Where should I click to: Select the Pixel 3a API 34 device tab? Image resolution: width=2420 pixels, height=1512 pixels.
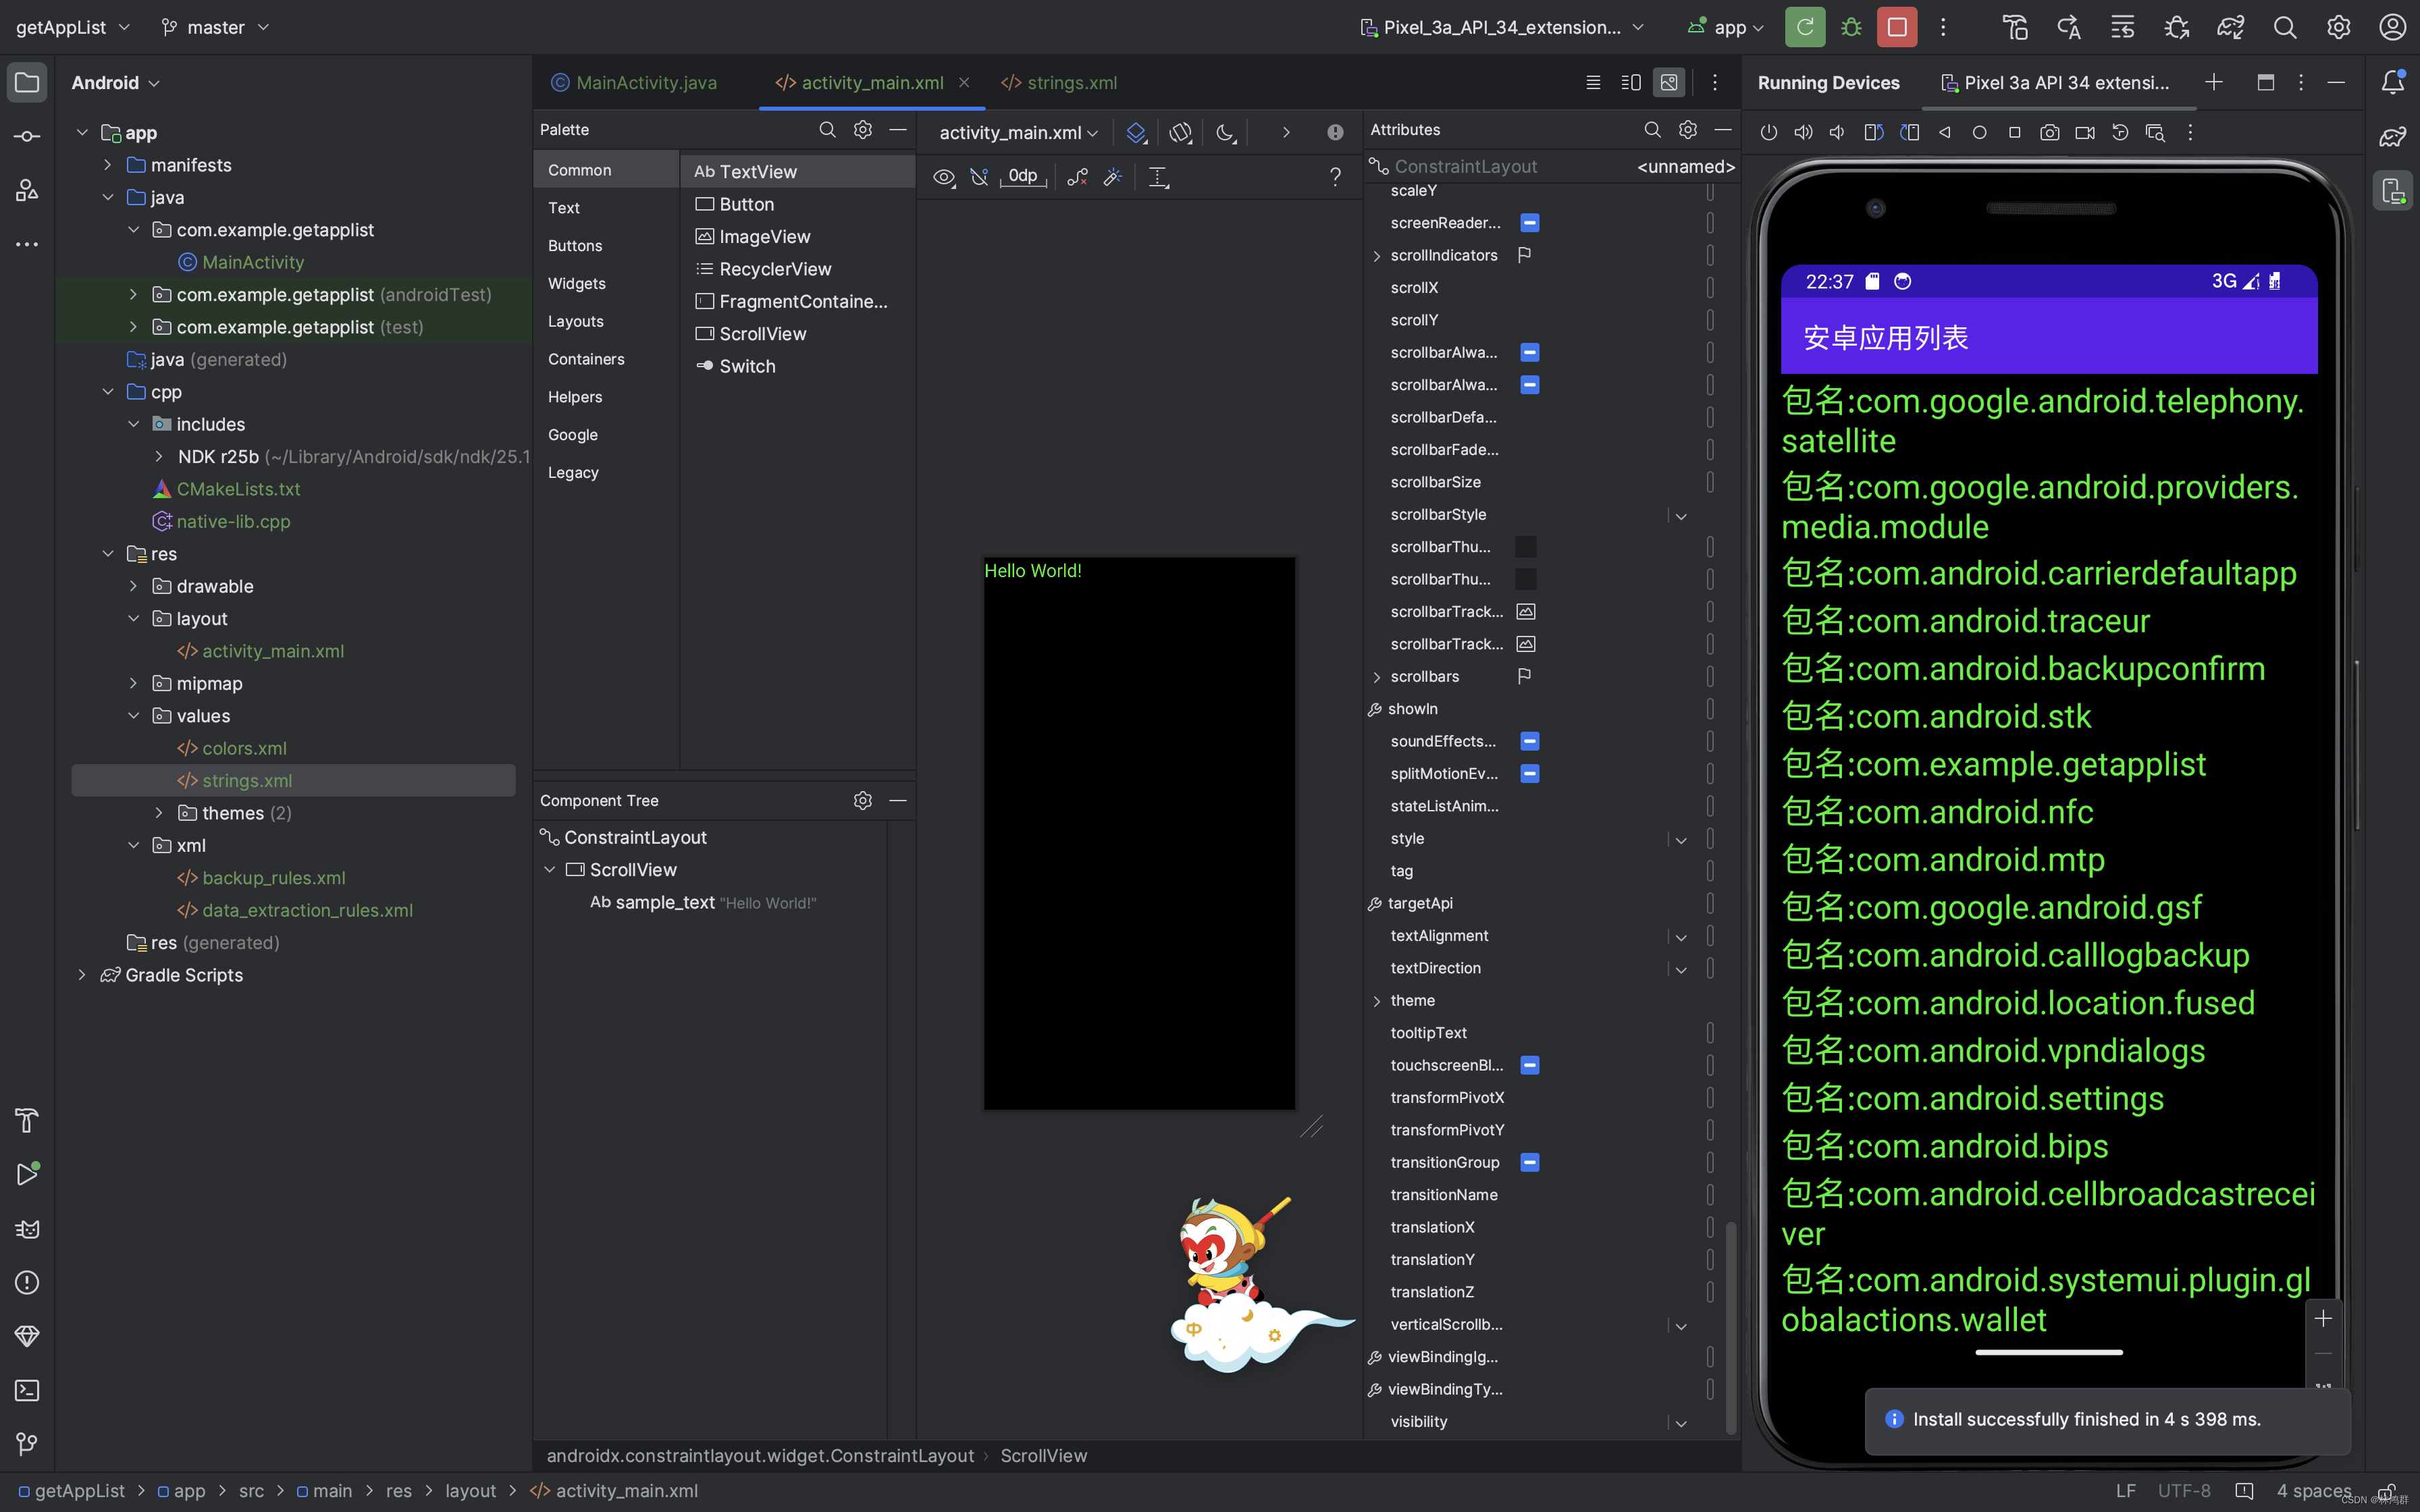(2056, 82)
